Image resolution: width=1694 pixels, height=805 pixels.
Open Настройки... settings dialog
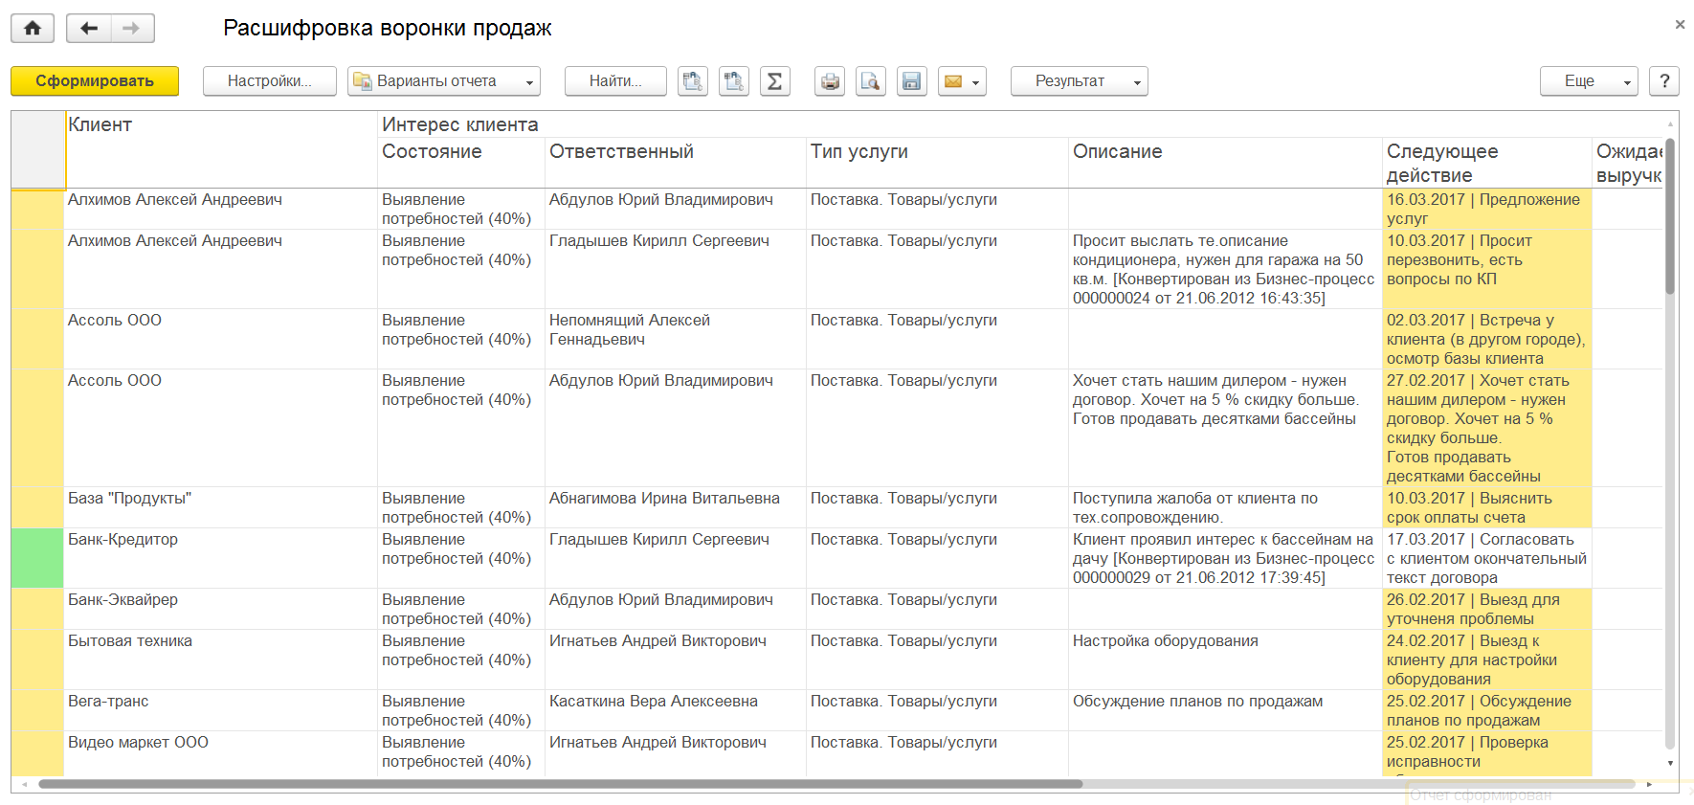tap(270, 81)
